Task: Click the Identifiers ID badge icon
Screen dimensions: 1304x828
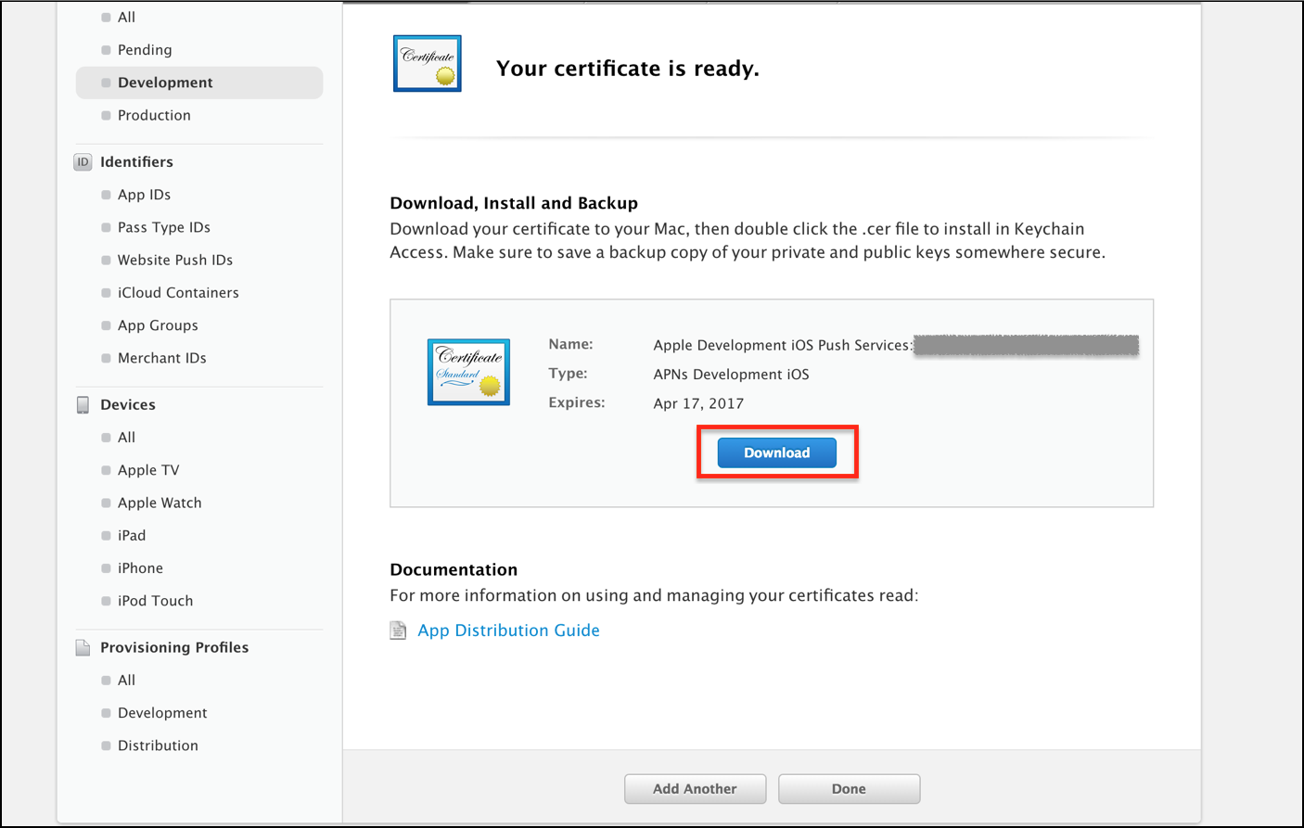Action: click(x=83, y=161)
